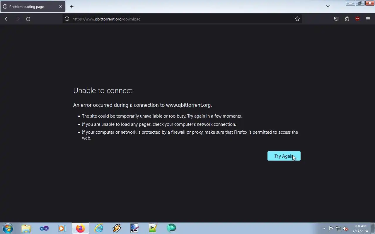
Task: Open the Winamp lightning icon in taskbar
Action: (117, 228)
